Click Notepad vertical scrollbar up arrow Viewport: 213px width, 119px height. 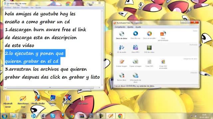(x=102, y=11)
